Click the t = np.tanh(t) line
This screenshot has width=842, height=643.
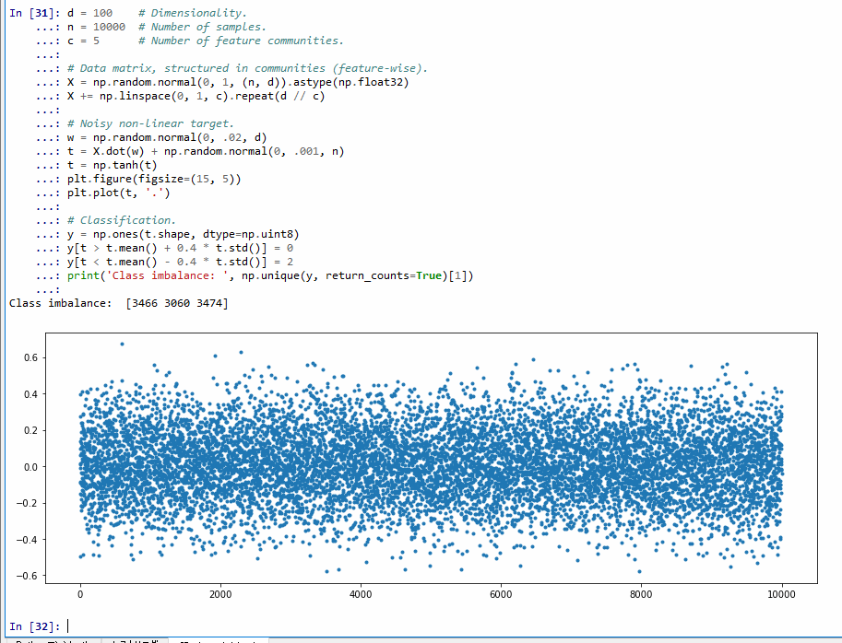(112, 165)
